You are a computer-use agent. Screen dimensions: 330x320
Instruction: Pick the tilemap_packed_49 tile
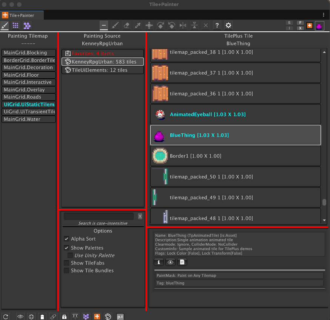pyautogui.click(x=235, y=198)
